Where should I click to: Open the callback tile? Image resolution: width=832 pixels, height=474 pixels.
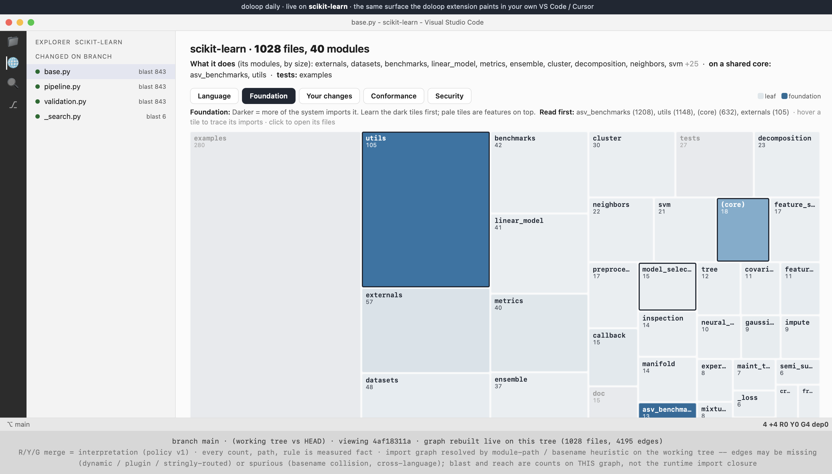pyautogui.click(x=613, y=357)
